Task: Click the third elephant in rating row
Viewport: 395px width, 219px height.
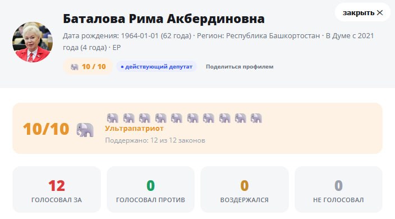Action: [x=144, y=118]
